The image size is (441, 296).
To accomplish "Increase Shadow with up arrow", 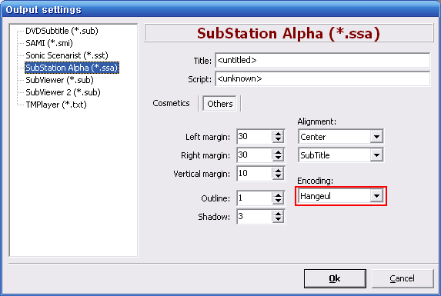I will [278, 214].
